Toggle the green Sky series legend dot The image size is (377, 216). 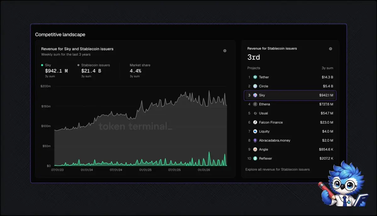pyautogui.click(x=42, y=65)
